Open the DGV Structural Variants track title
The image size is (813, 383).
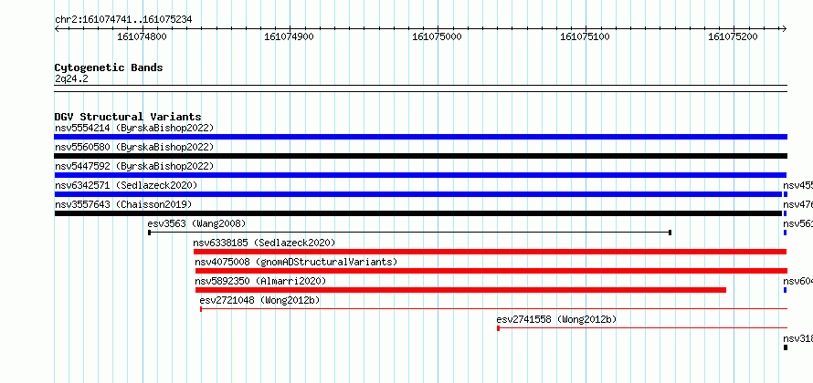pos(128,117)
